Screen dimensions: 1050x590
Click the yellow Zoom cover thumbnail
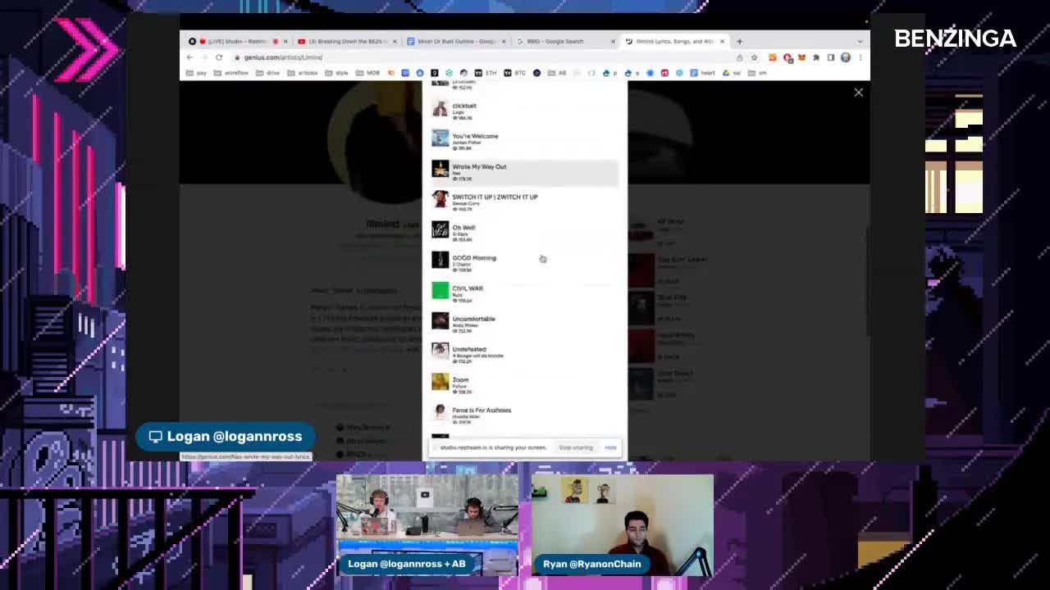(441, 381)
